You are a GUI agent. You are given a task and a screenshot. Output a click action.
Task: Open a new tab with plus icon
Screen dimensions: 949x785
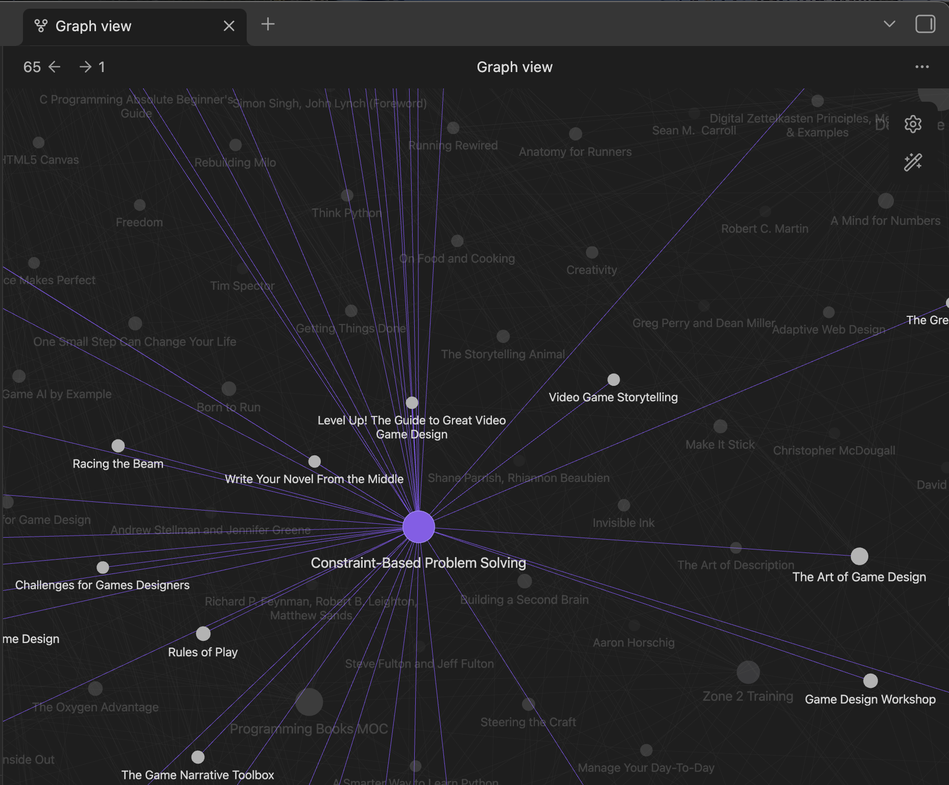point(268,24)
